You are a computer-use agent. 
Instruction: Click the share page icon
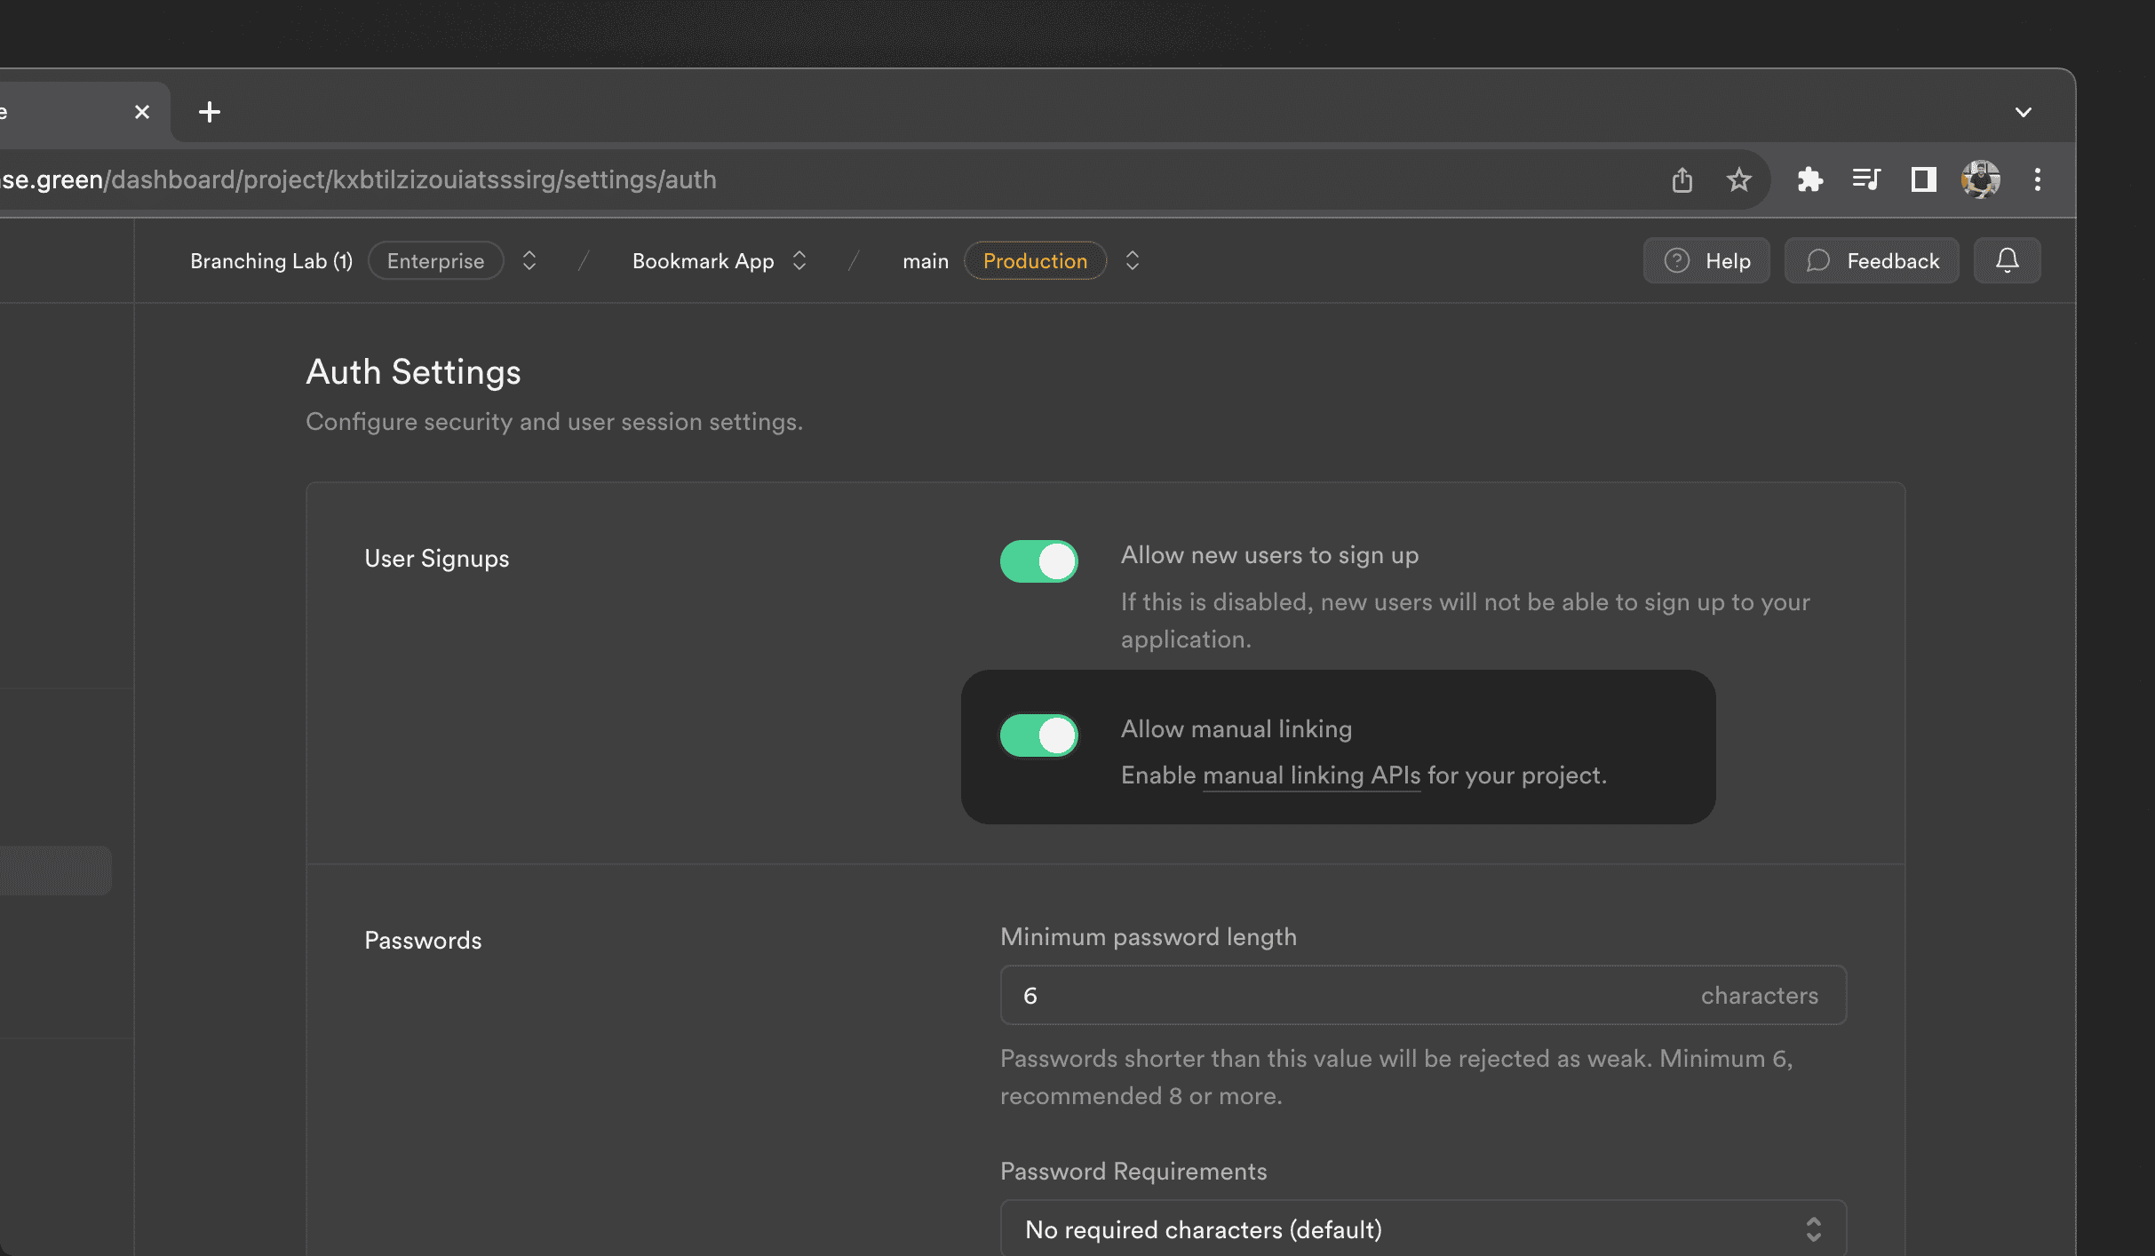[x=1682, y=179]
